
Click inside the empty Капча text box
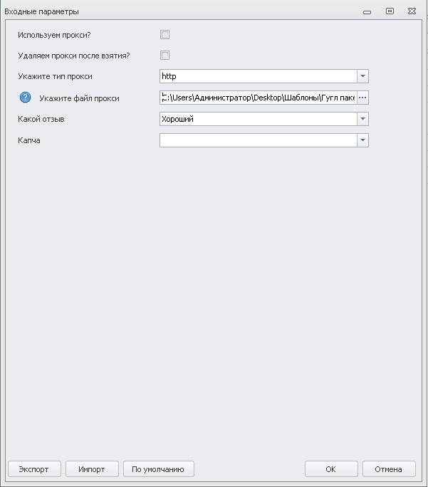pyautogui.click(x=258, y=140)
